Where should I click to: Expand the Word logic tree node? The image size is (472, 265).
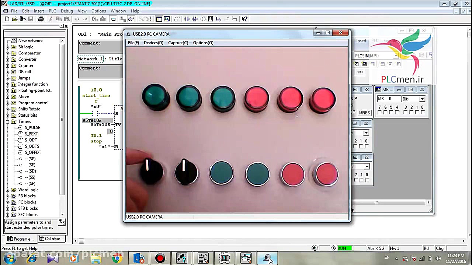click(x=7, y=190)
